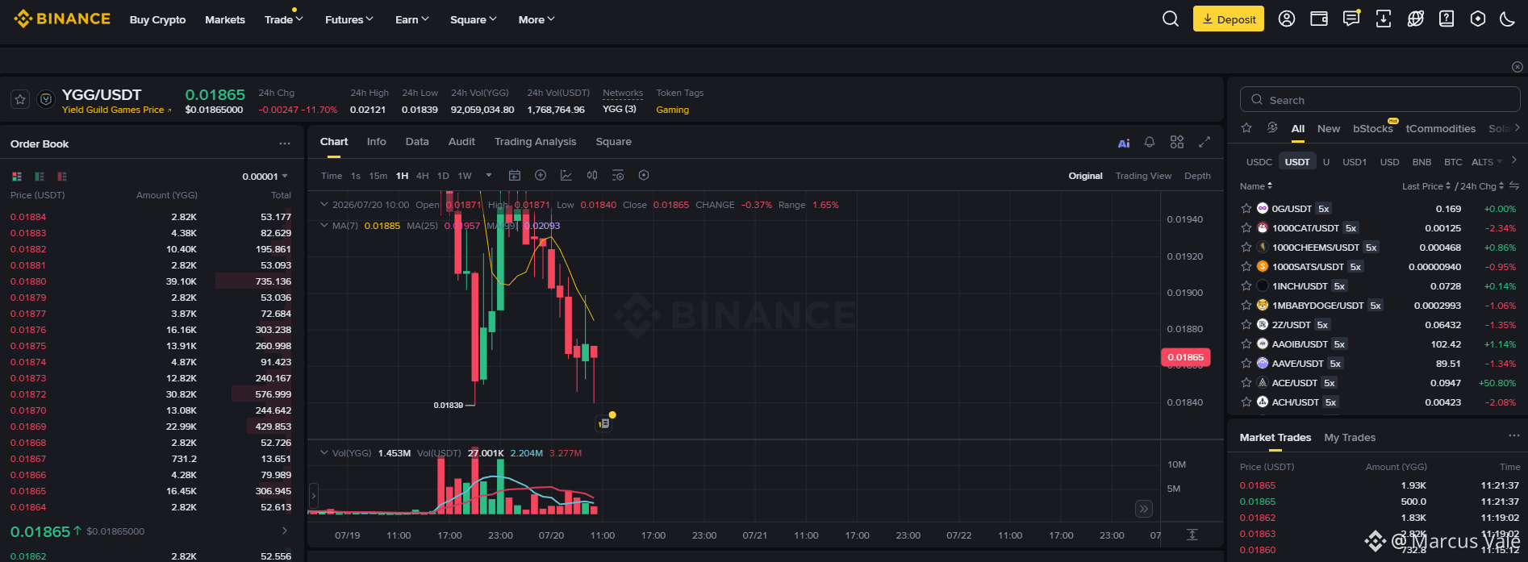Expand the Square header menu
The width and height of the screenshot is (1528, 562).
473,19
